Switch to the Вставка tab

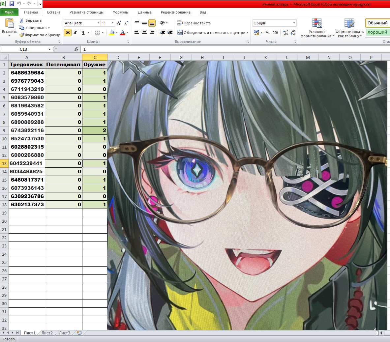(x=54, y=12)
